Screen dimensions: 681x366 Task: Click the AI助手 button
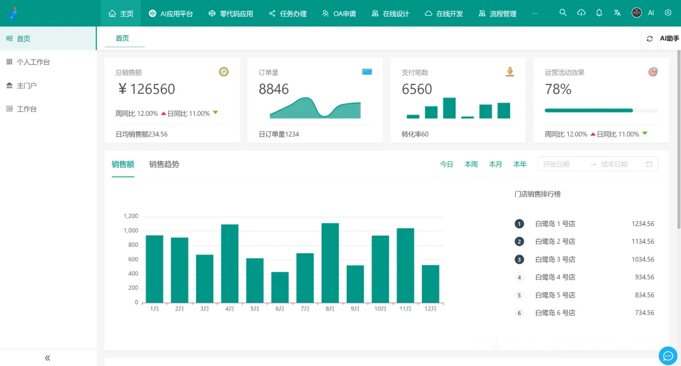(669, 38)
